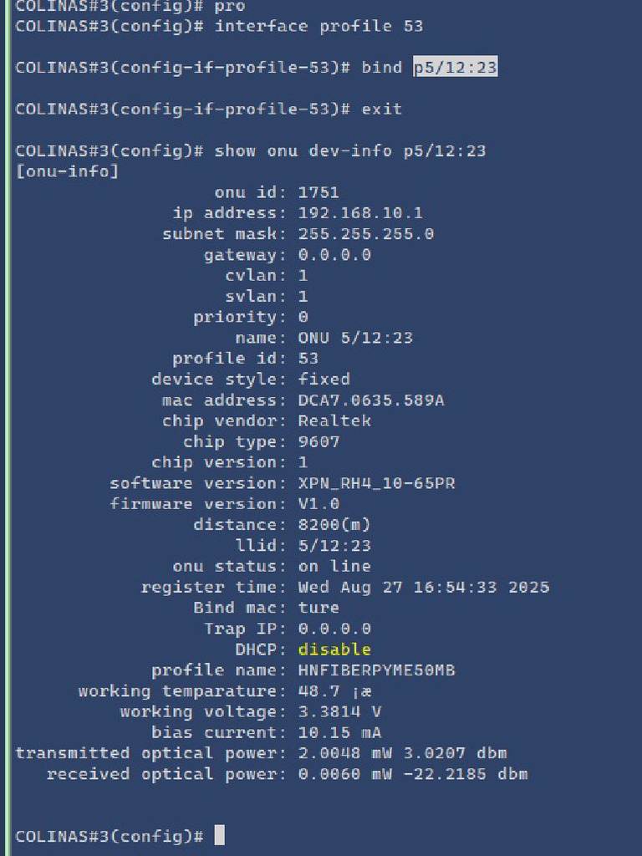The width and height of the screenshot is (642, 856).
Task: Click the MAC address DCA7.0635.589A
Action: (x=371, y=400)
